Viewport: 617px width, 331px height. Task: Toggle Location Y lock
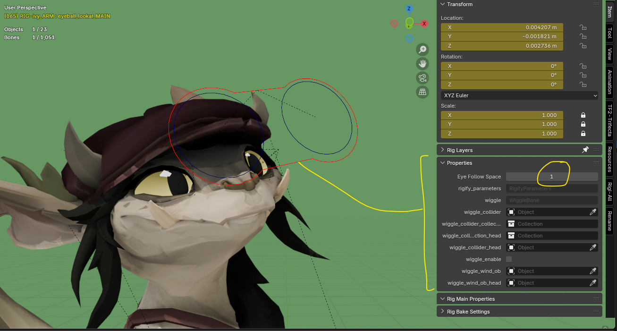point(583,36)
